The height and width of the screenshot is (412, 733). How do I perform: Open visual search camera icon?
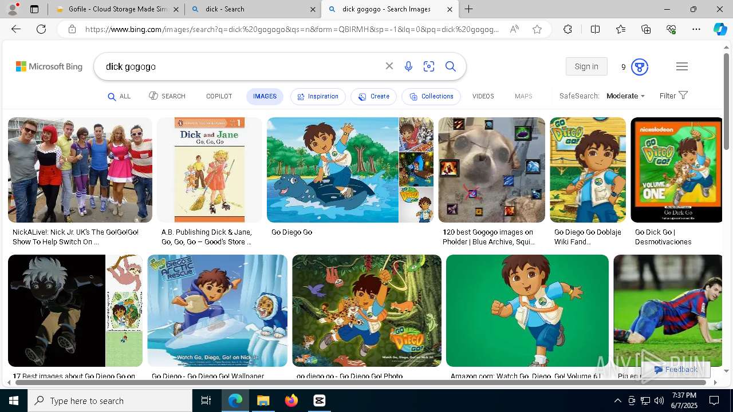tap(429, 66)
